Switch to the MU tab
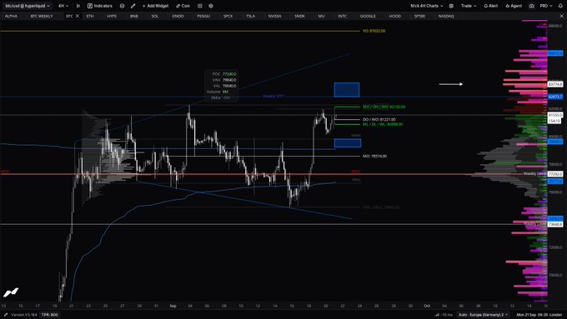The height and width of the screenshot is (319, 567). tap(321, 17)
